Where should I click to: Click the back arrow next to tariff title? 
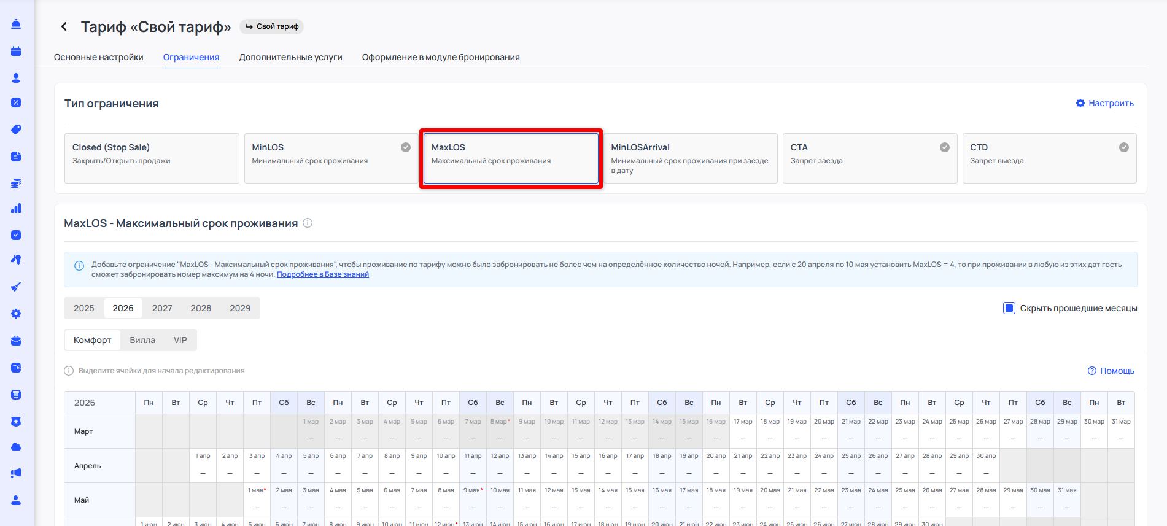(64, 26)
